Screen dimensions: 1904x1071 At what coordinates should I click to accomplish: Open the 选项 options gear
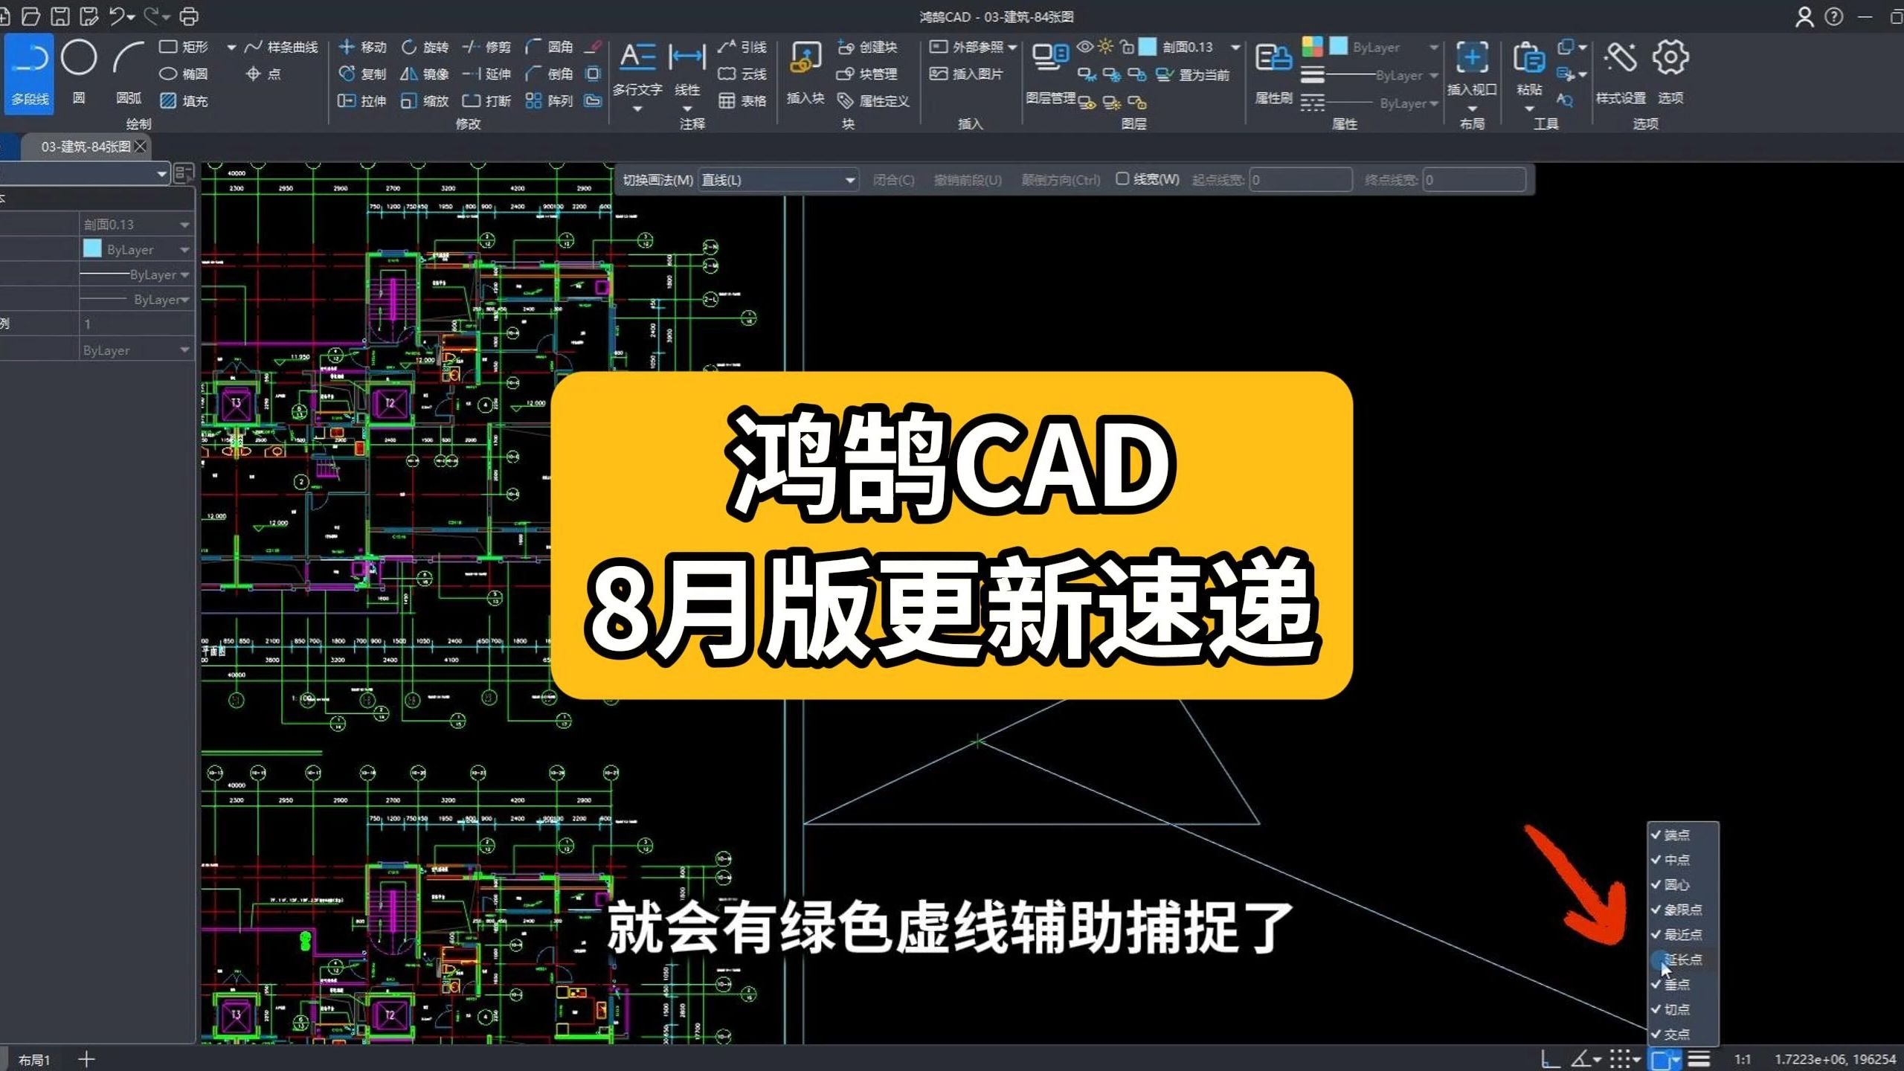pyautogui.click(x=1670, y=73)
